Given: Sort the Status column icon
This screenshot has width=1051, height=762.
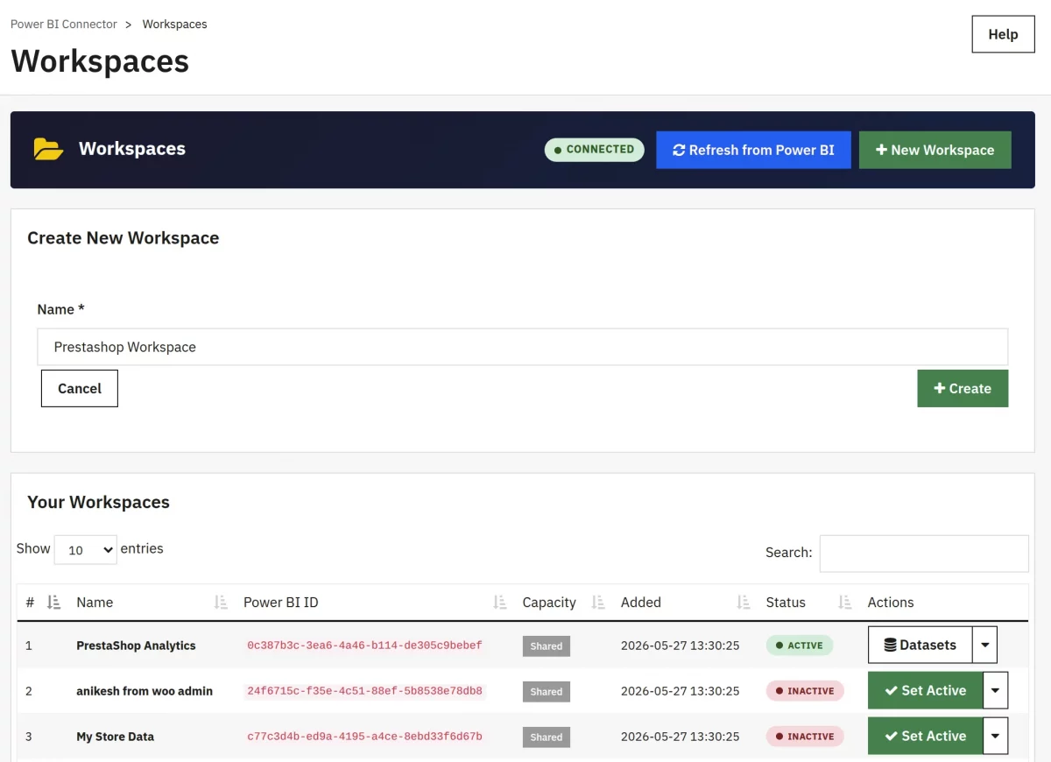Looking at the screenshot, I should tap(844, 603).
